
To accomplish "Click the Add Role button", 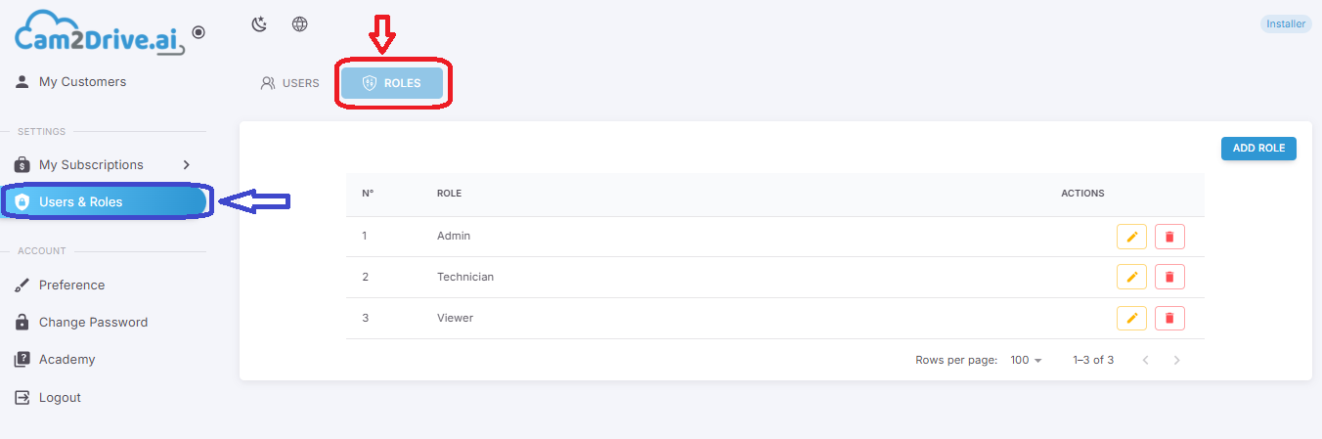I will [x=1258, y=149].
